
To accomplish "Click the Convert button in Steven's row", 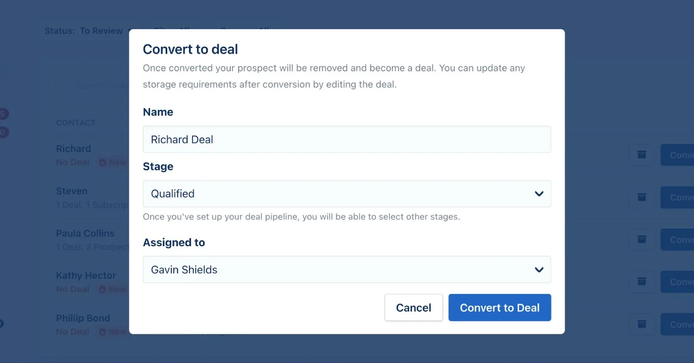I will click(677, 197).
